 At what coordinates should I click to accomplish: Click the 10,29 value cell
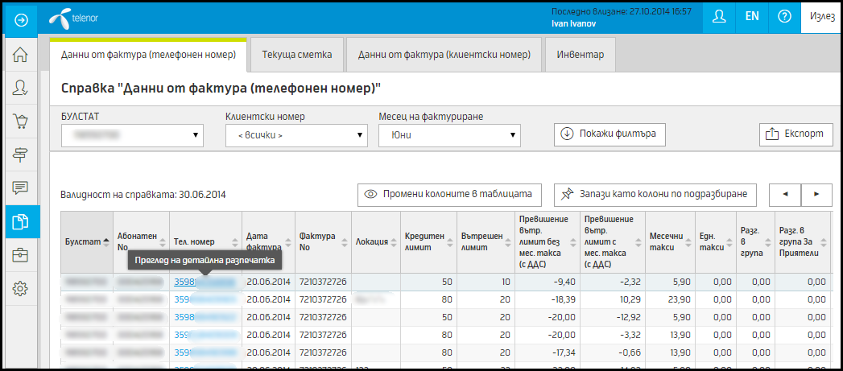click(x=613, y=299)
